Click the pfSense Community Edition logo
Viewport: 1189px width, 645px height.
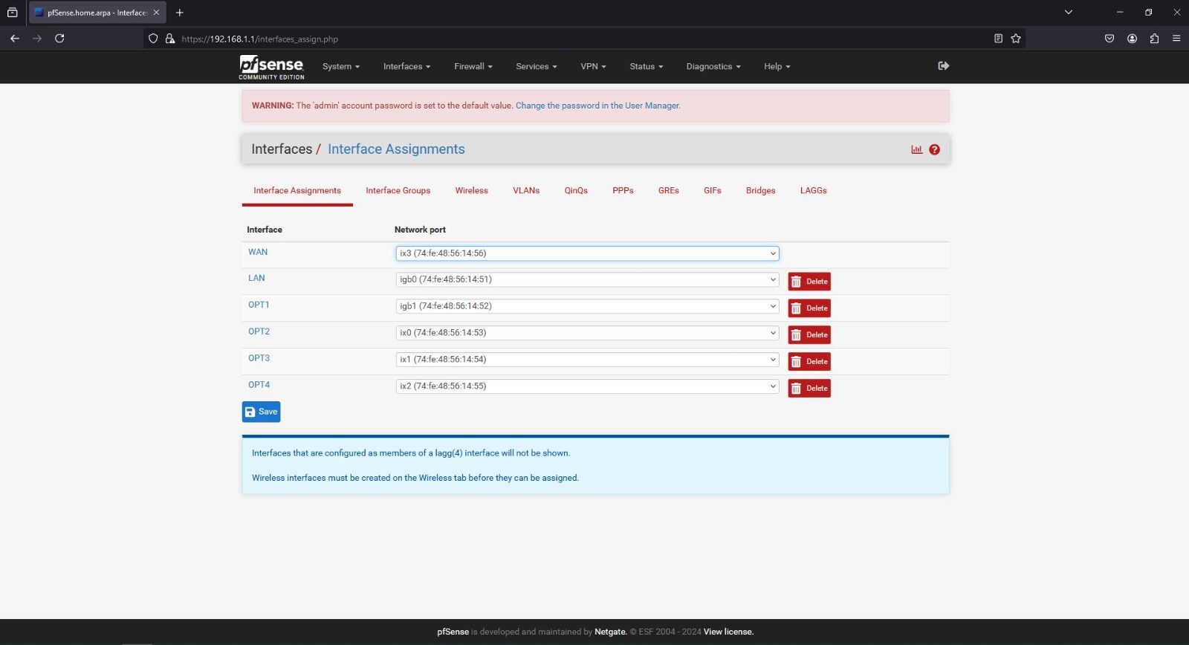pos(271,67)
